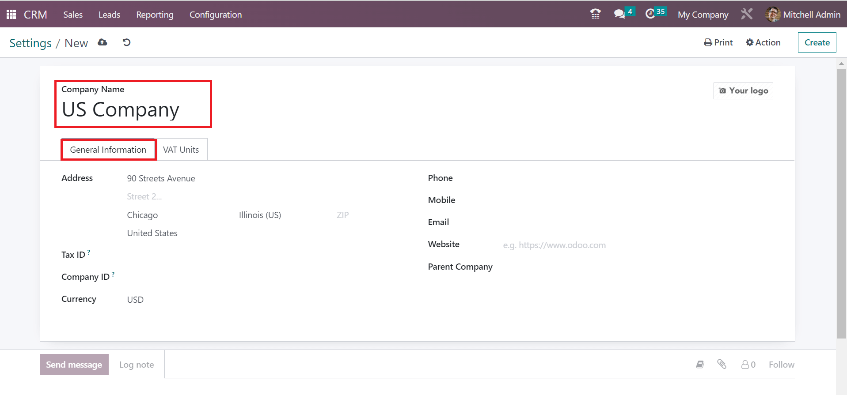
Task: Open the apps grid menu icon
Action: [11, 15]
